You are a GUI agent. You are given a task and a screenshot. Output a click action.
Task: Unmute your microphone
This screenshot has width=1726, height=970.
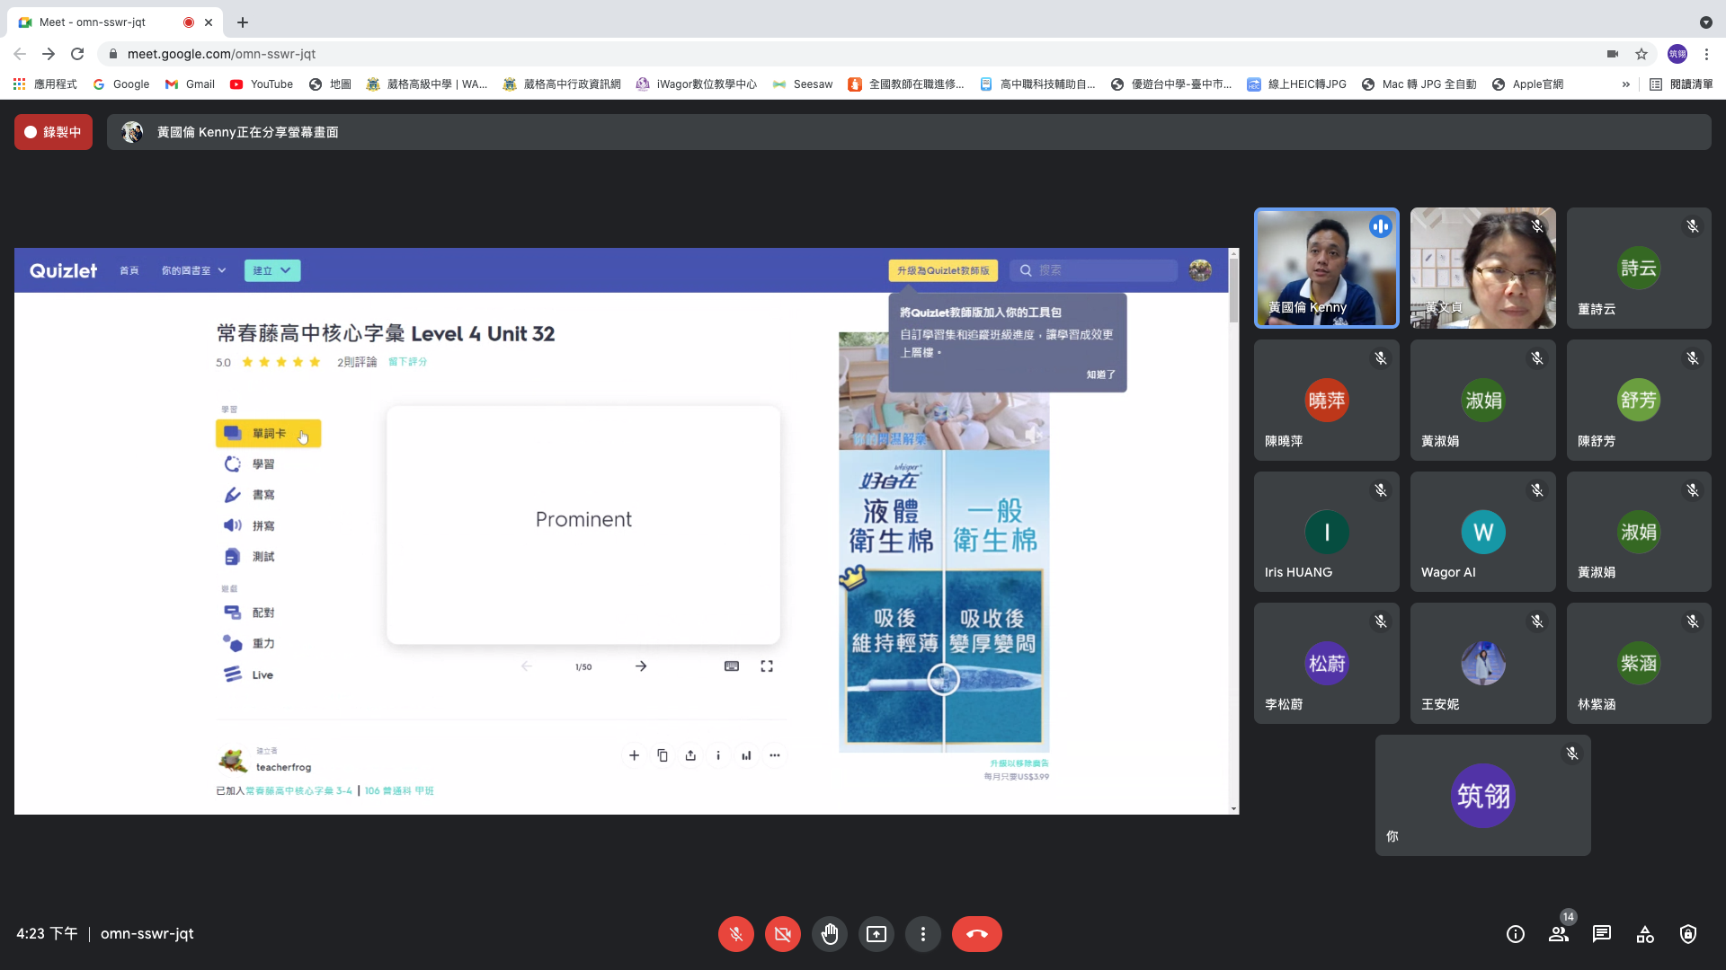[x=735, y=934]
